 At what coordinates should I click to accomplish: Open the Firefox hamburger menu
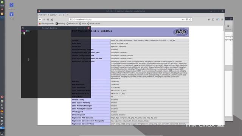[x=222, y=20]
